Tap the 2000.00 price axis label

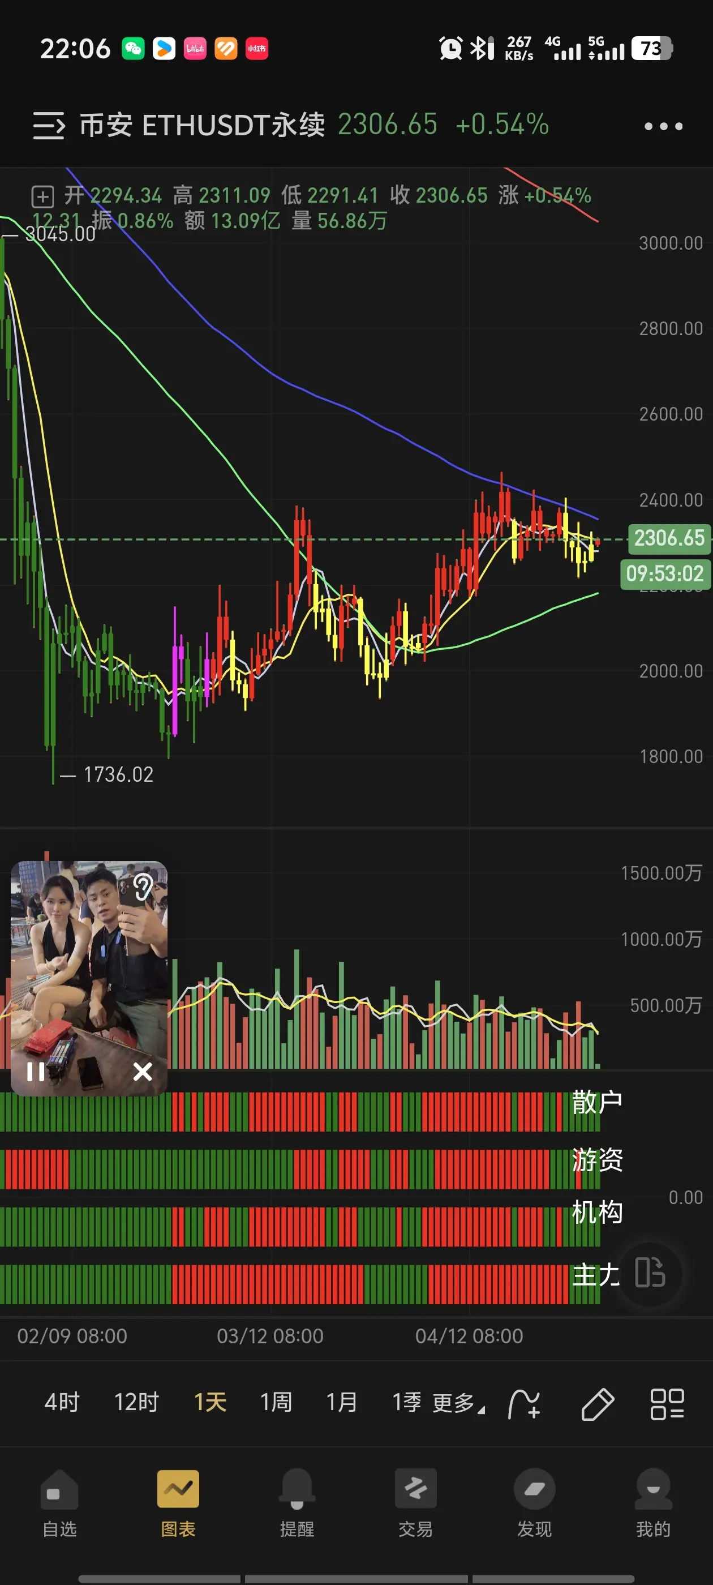(671, 671)
